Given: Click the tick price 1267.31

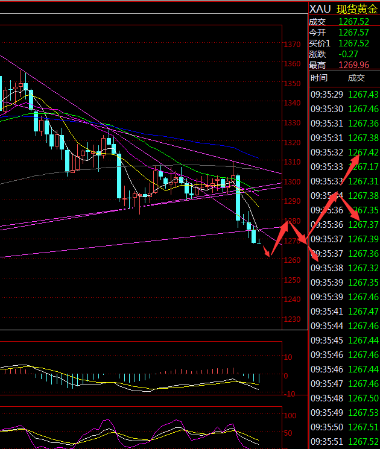Looking at the screenshot, I should point(363,181).
